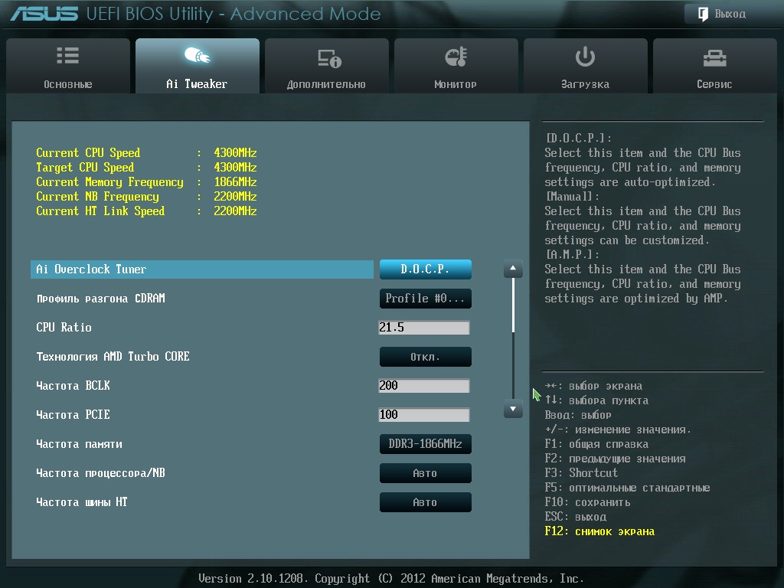Click the Основные list icon
The width and height of the screenshot is (784, 588).
(67, 55)
